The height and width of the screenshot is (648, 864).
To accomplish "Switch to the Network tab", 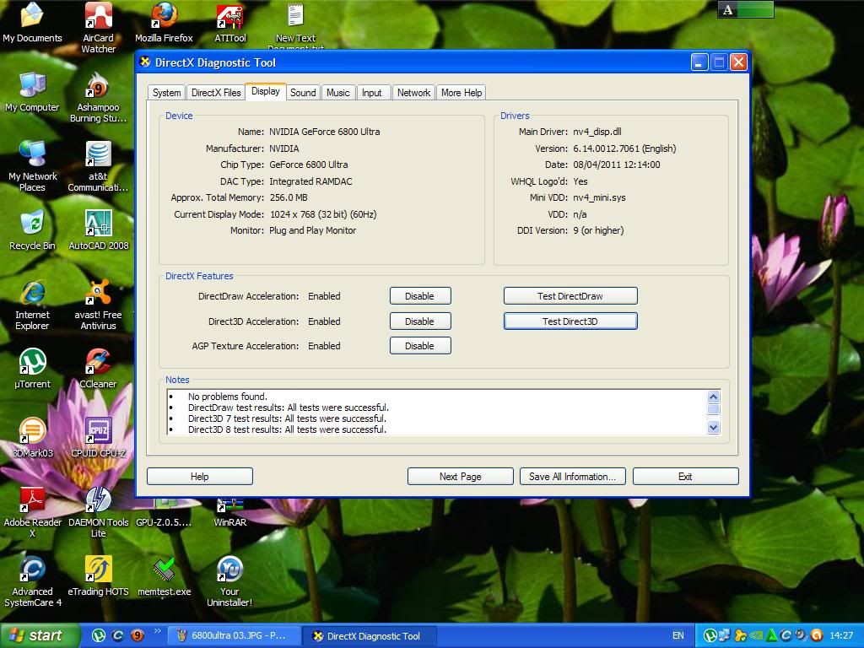I will click(x=413, y=93).
